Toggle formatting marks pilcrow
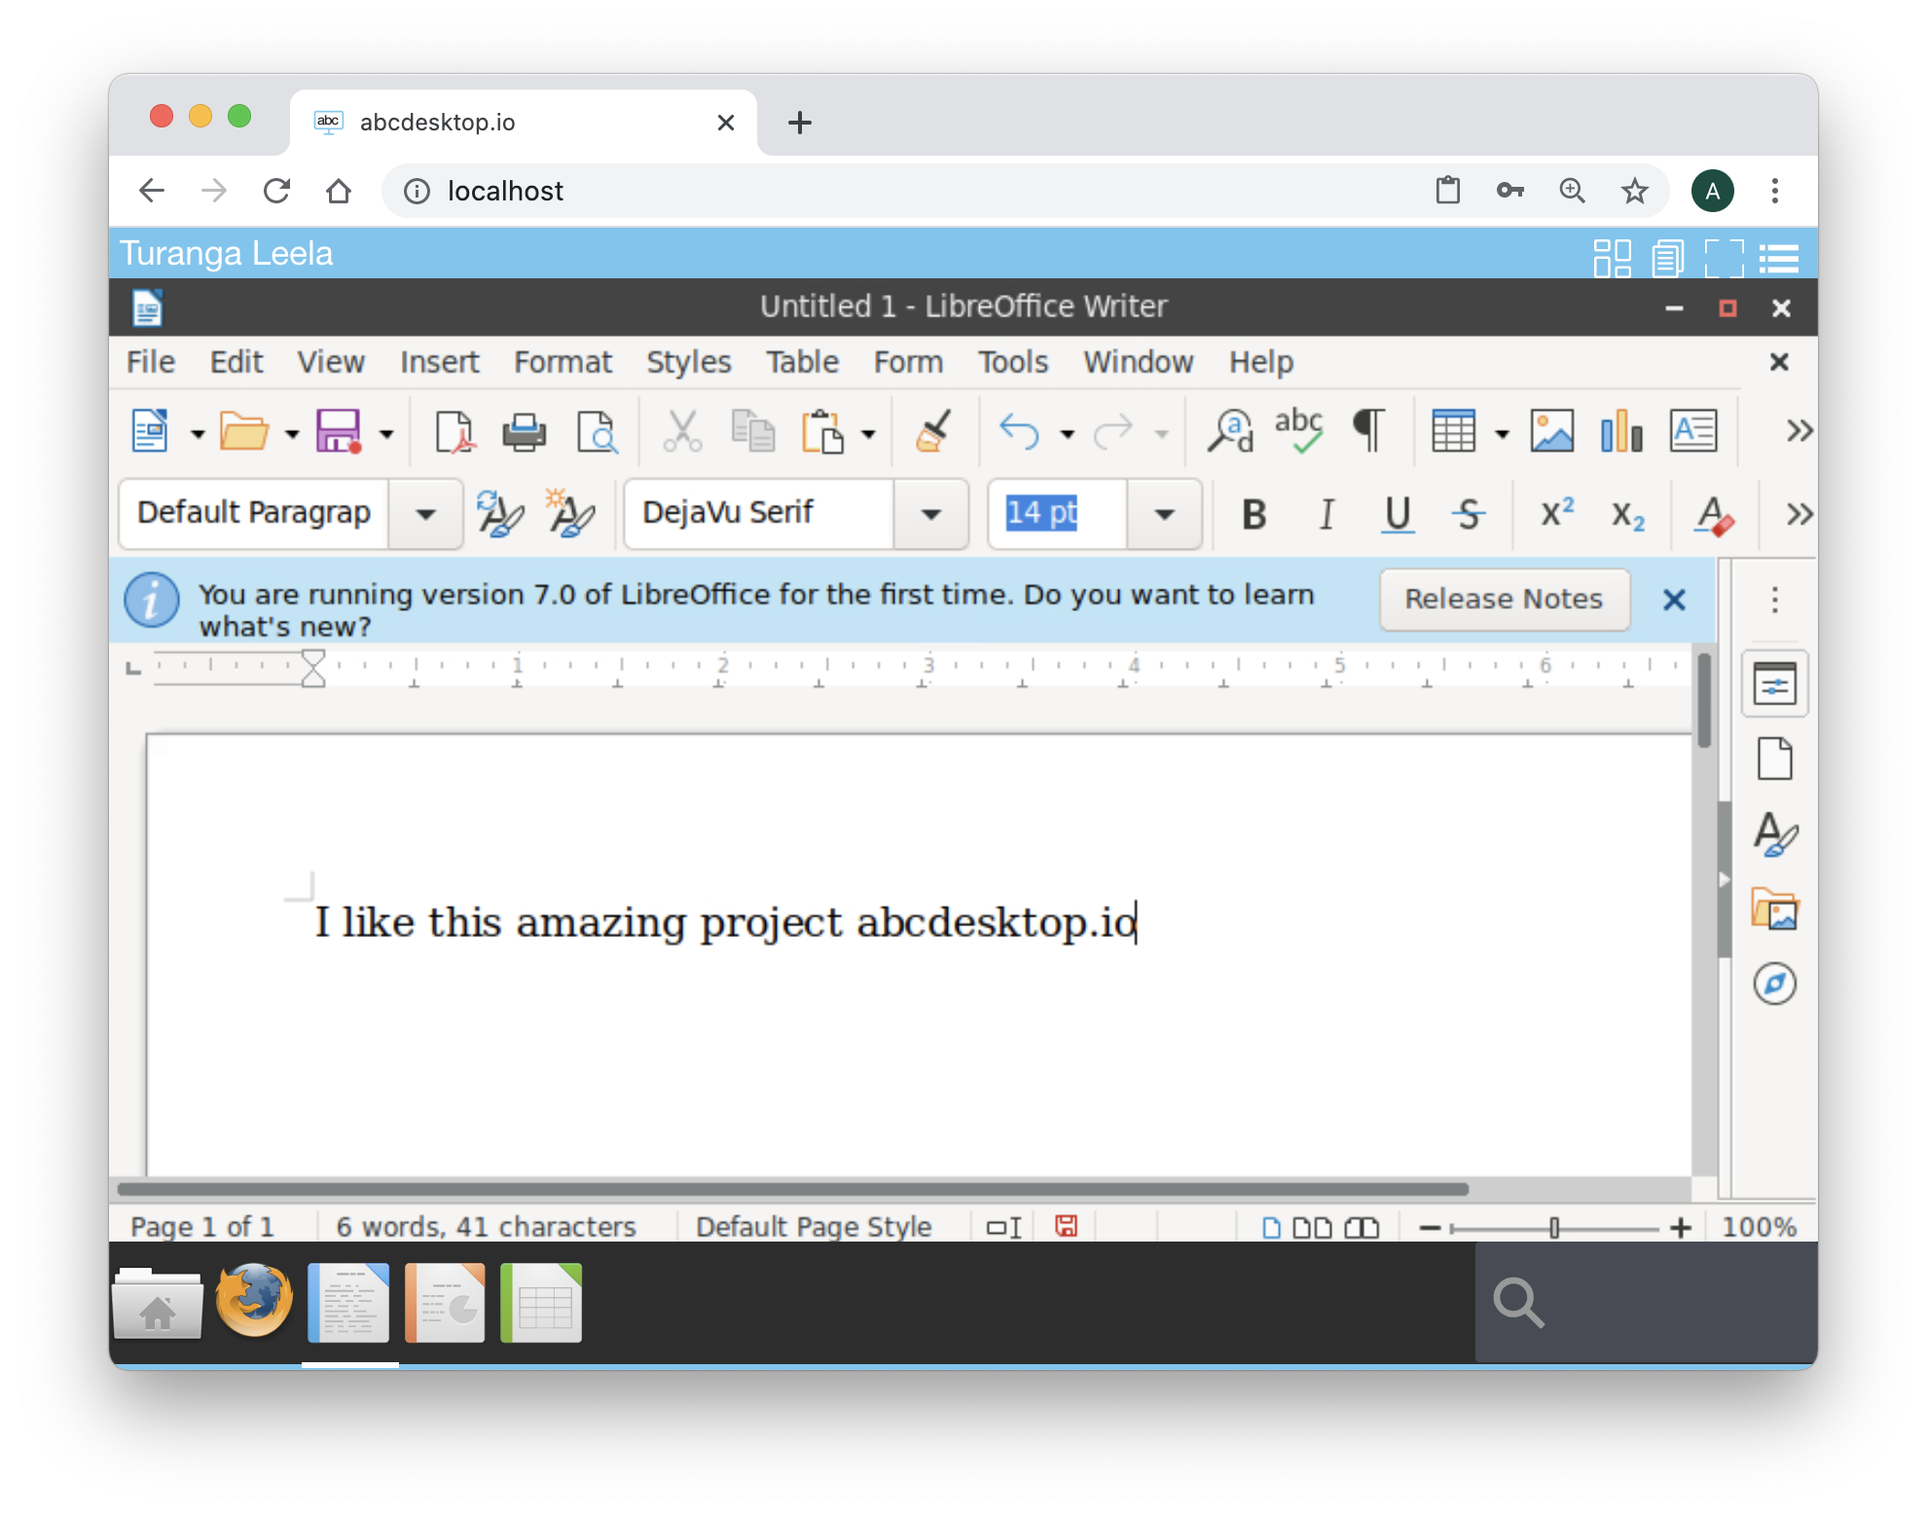Image resolution: width=1927 pixels, height=1514 pixels. (x=1368, y=431)
